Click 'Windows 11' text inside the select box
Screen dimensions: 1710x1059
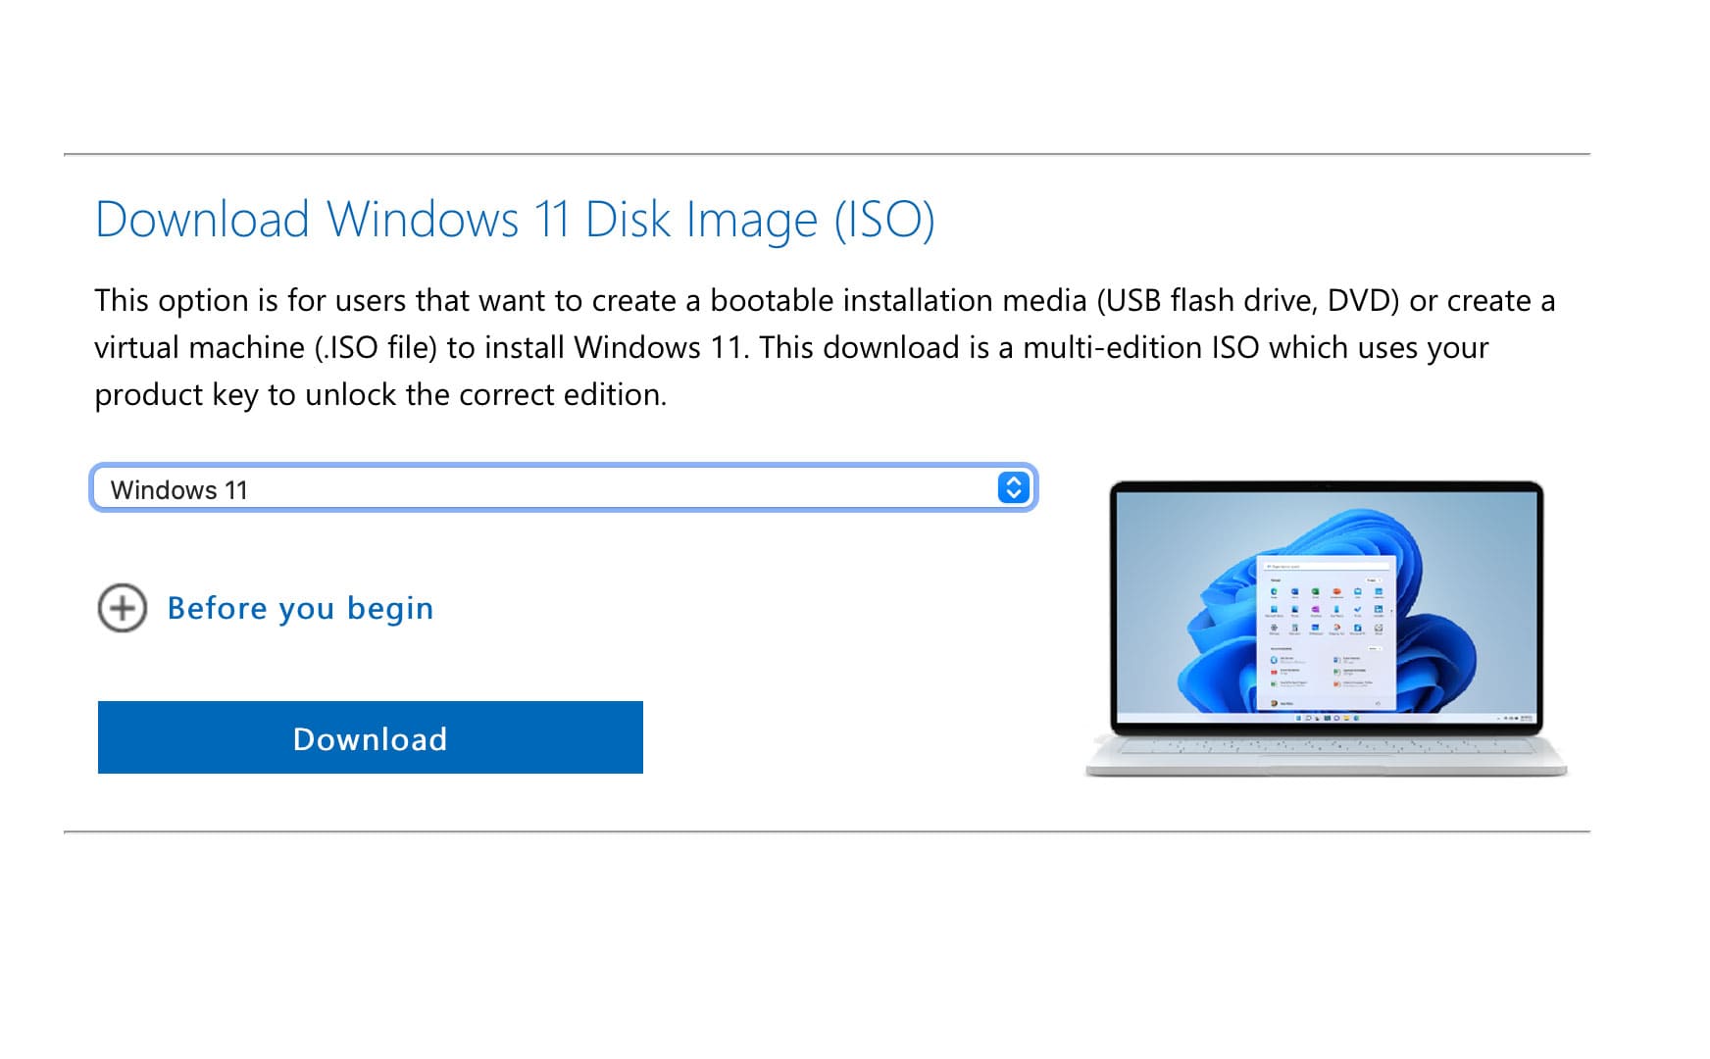pos(179,489)
